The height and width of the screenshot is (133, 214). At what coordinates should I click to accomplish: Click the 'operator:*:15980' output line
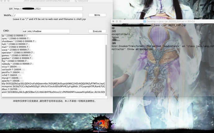(x=18, y=53)
